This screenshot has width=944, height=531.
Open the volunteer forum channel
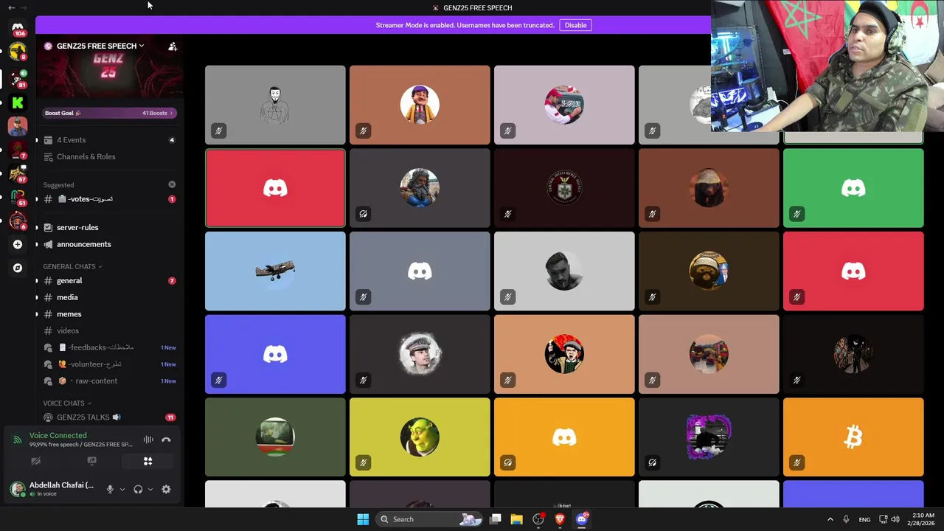point(109,364)
